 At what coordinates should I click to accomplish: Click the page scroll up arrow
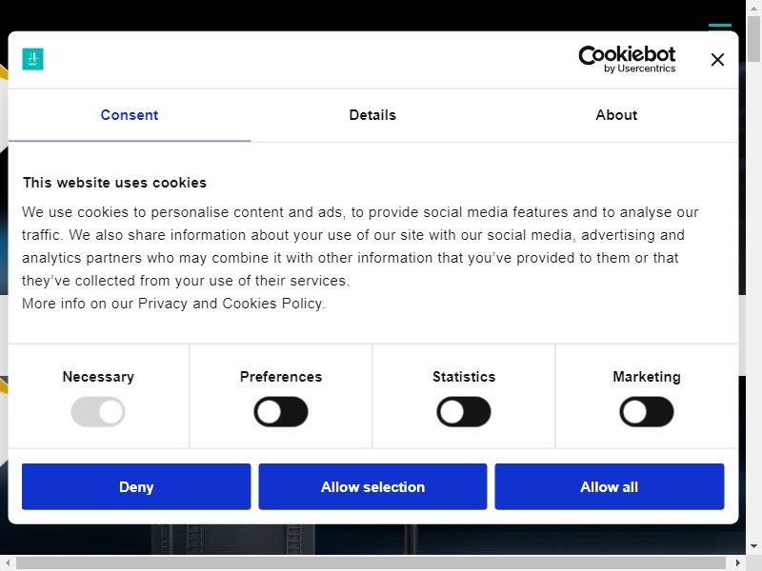753,8
